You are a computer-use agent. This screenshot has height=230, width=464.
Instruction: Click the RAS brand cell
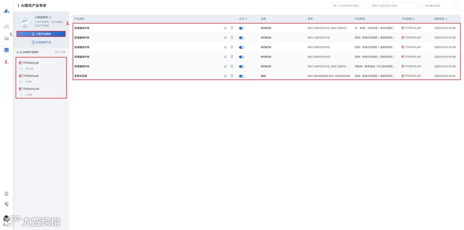(x=263, y=76)
